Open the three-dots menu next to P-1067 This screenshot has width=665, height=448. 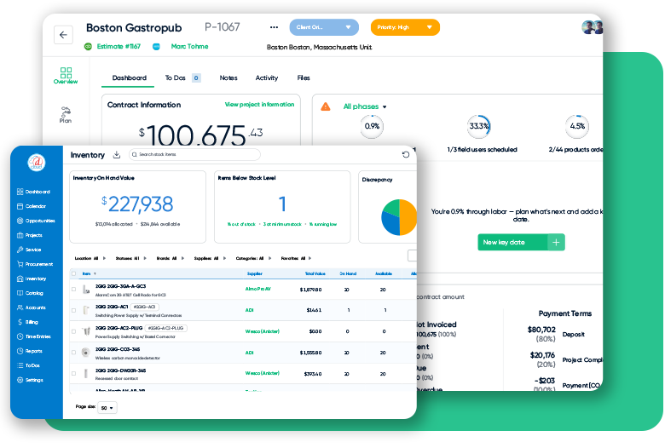pos(274,27)
